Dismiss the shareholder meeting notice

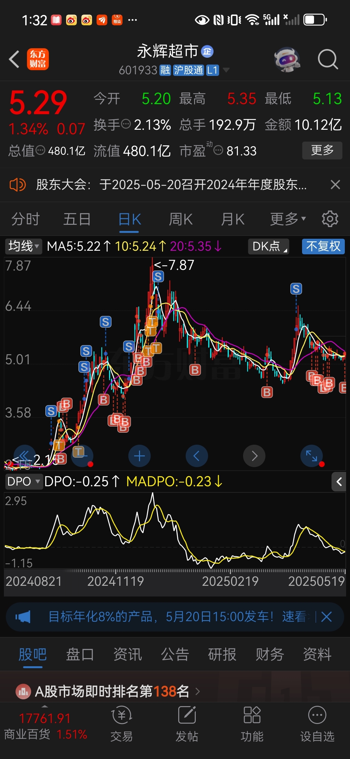point(335,185)
